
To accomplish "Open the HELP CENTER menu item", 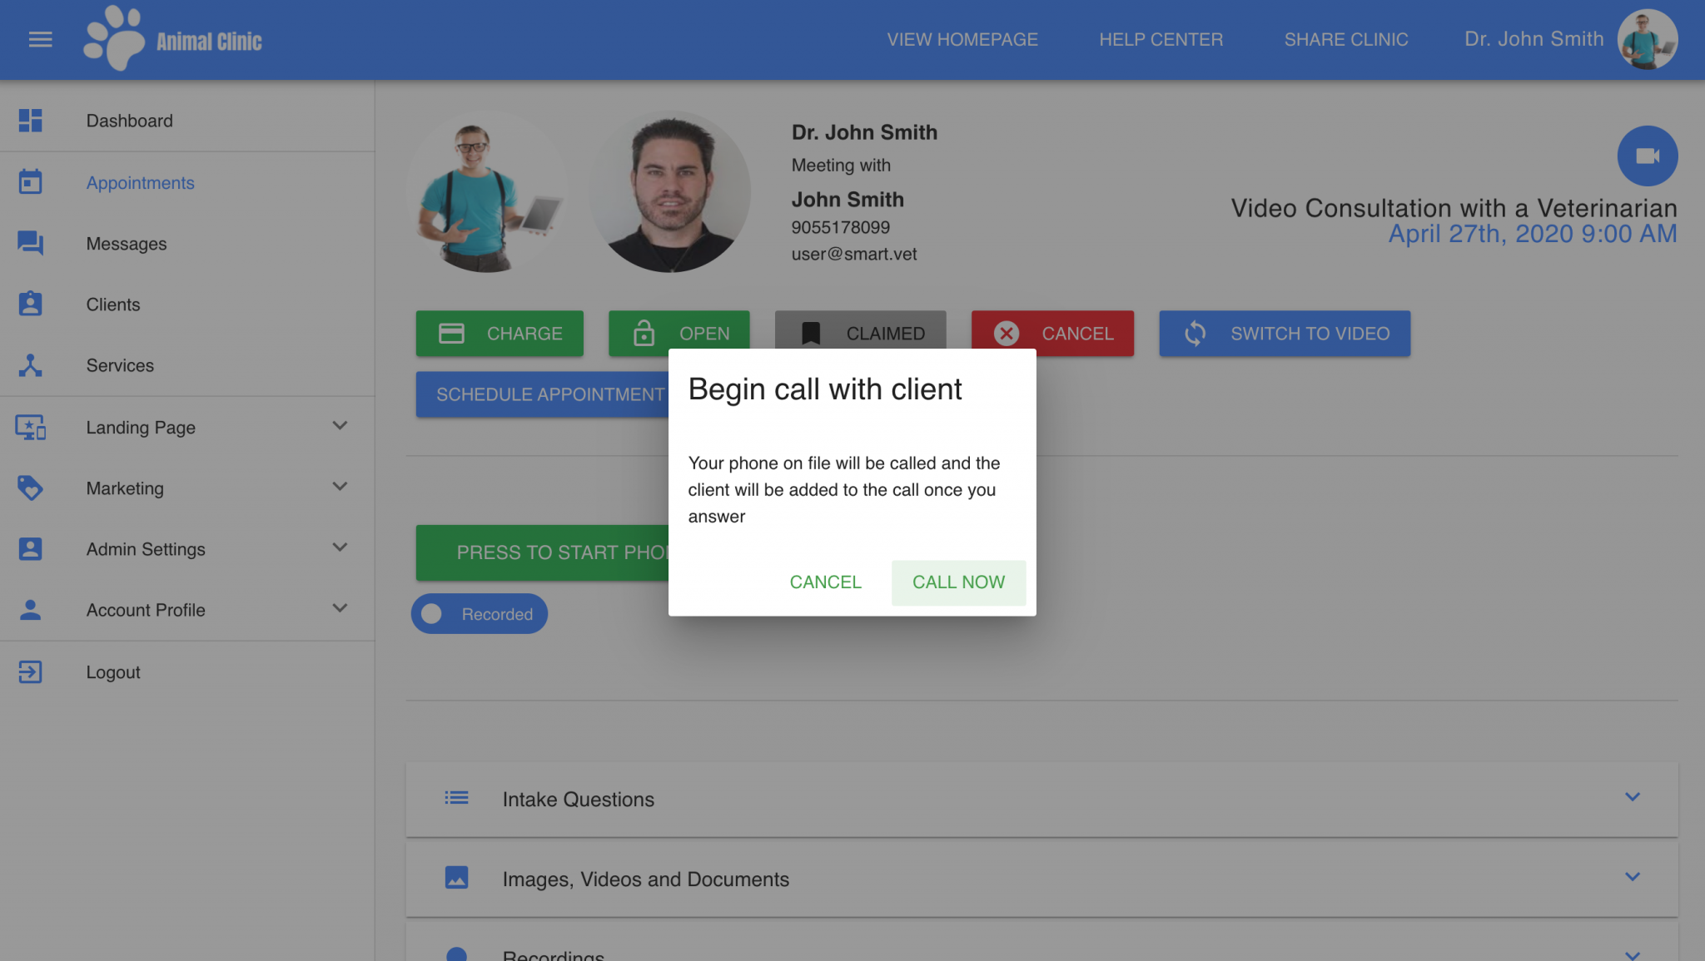I will [1161, 39].
